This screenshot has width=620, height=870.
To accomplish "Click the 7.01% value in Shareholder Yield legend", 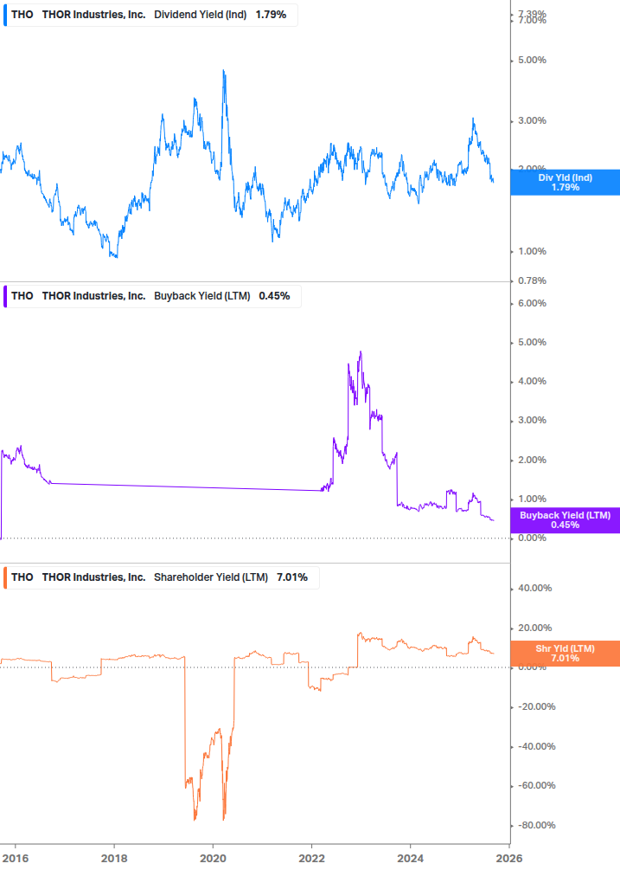I will pyautogui.click(x=292, y=577).
